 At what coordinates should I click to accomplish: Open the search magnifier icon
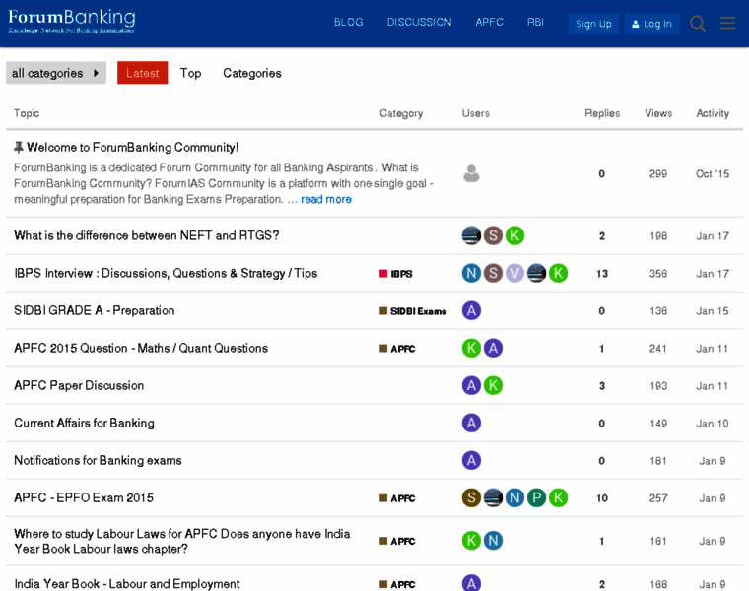(698, 23)
